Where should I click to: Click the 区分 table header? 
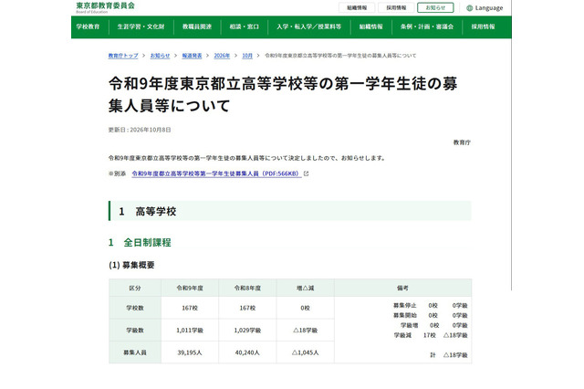135,288
